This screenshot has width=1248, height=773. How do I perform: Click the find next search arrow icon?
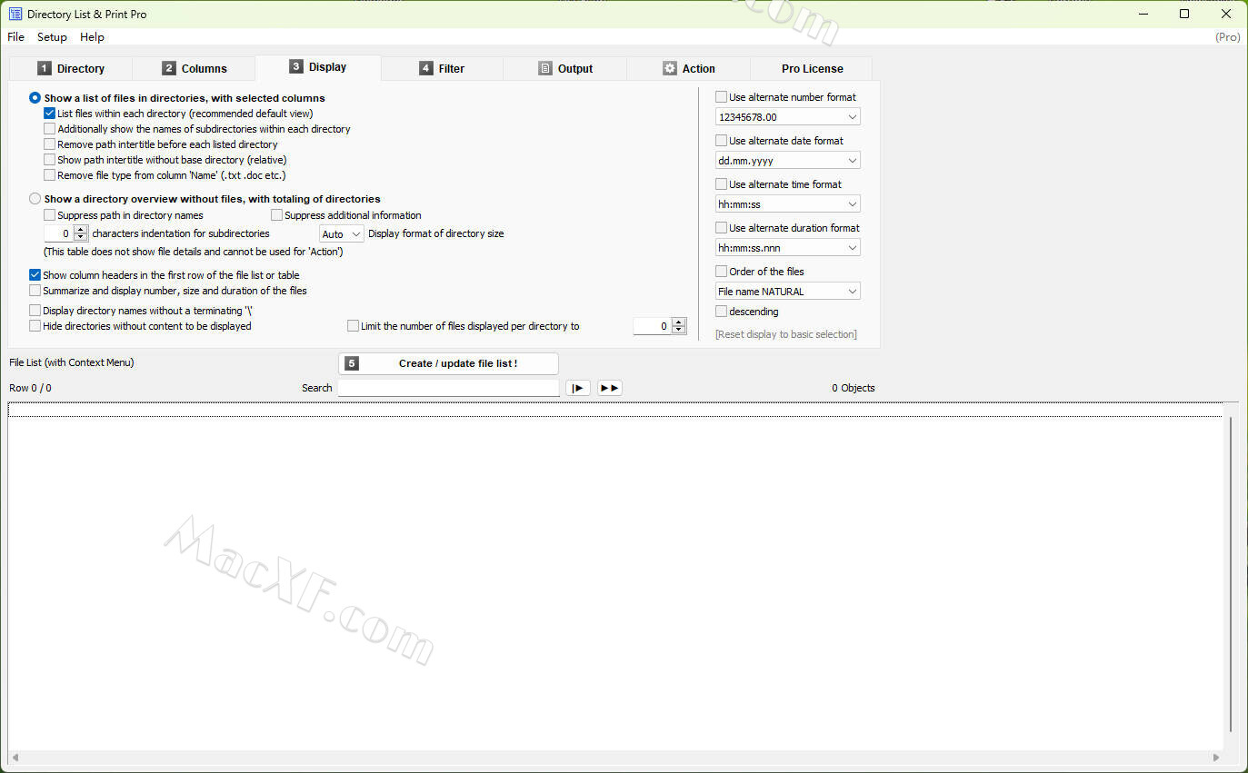(x=578, y=388)
